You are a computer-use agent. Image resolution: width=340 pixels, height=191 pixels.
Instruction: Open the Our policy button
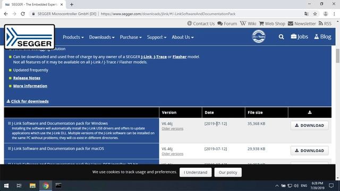tap(228, 172)
